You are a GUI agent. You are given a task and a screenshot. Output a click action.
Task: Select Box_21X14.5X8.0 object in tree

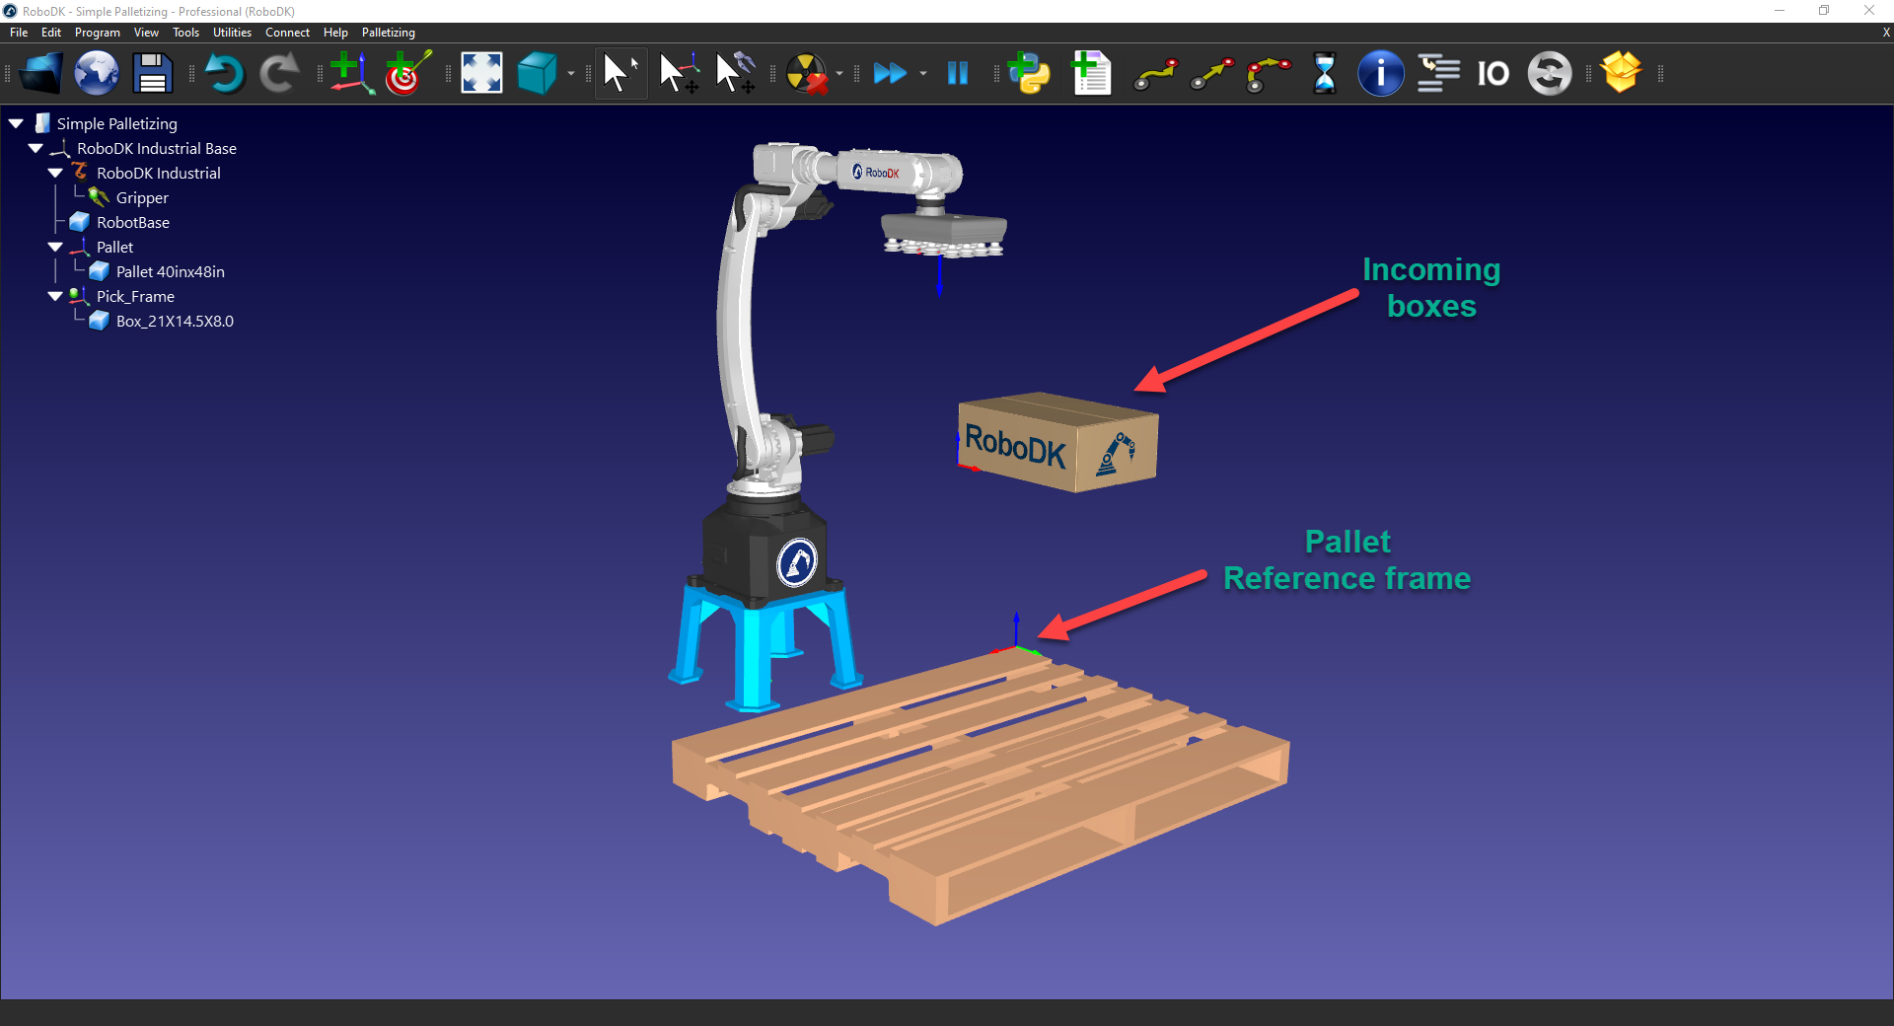[174, 321]
